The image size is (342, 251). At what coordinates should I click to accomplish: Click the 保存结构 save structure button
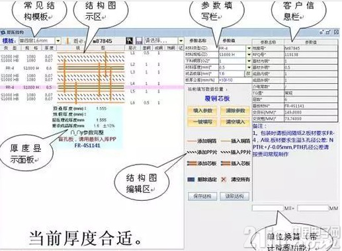202,196
